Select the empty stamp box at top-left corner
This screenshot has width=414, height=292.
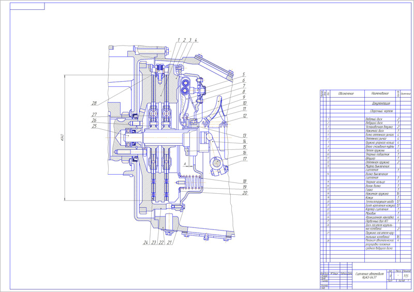[23, 6]
